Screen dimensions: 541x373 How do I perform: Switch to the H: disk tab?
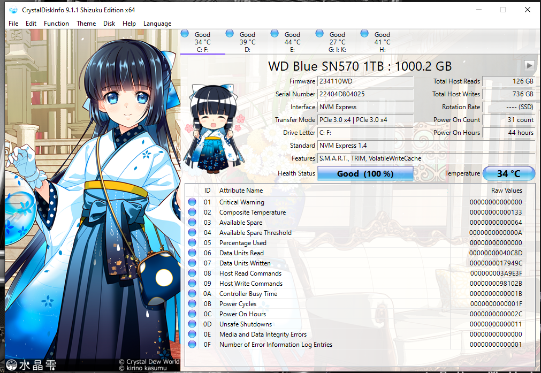(382, 42)
